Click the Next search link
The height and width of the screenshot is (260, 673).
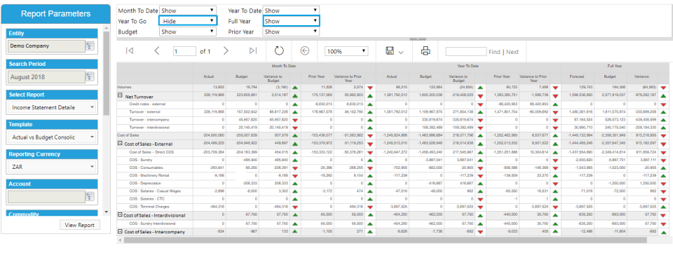coord(512,52)
